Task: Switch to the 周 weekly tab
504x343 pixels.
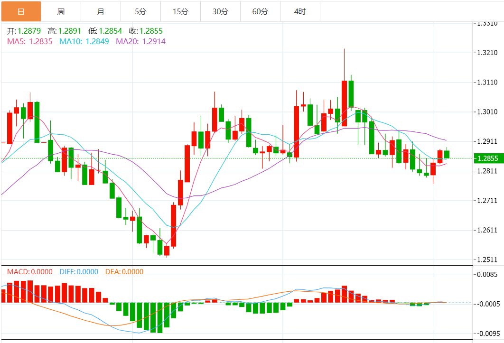Action: coord(61,11)
